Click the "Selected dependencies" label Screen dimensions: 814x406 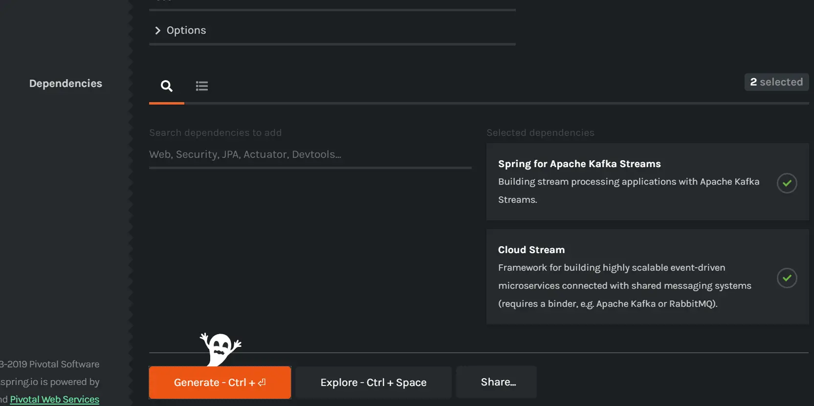pyautogui.click(x=540, y=133)
